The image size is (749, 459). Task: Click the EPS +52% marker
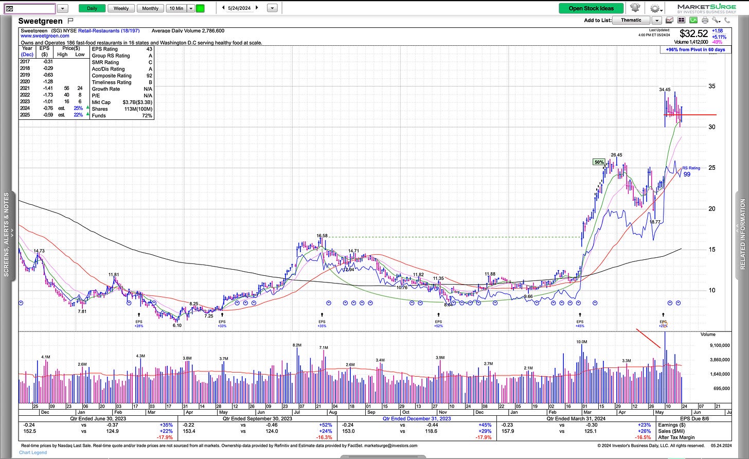[x=438, y=323]
